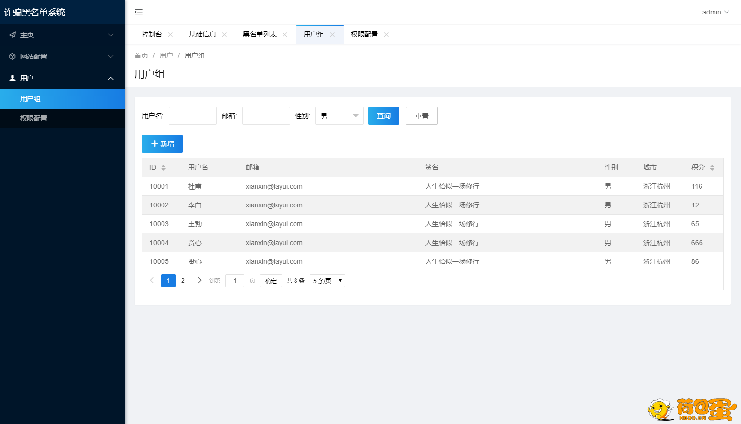This screenshot has width=741, height=424.
Task: Collapse sidebar with the menu fold icon
Action: coord(139,12)
